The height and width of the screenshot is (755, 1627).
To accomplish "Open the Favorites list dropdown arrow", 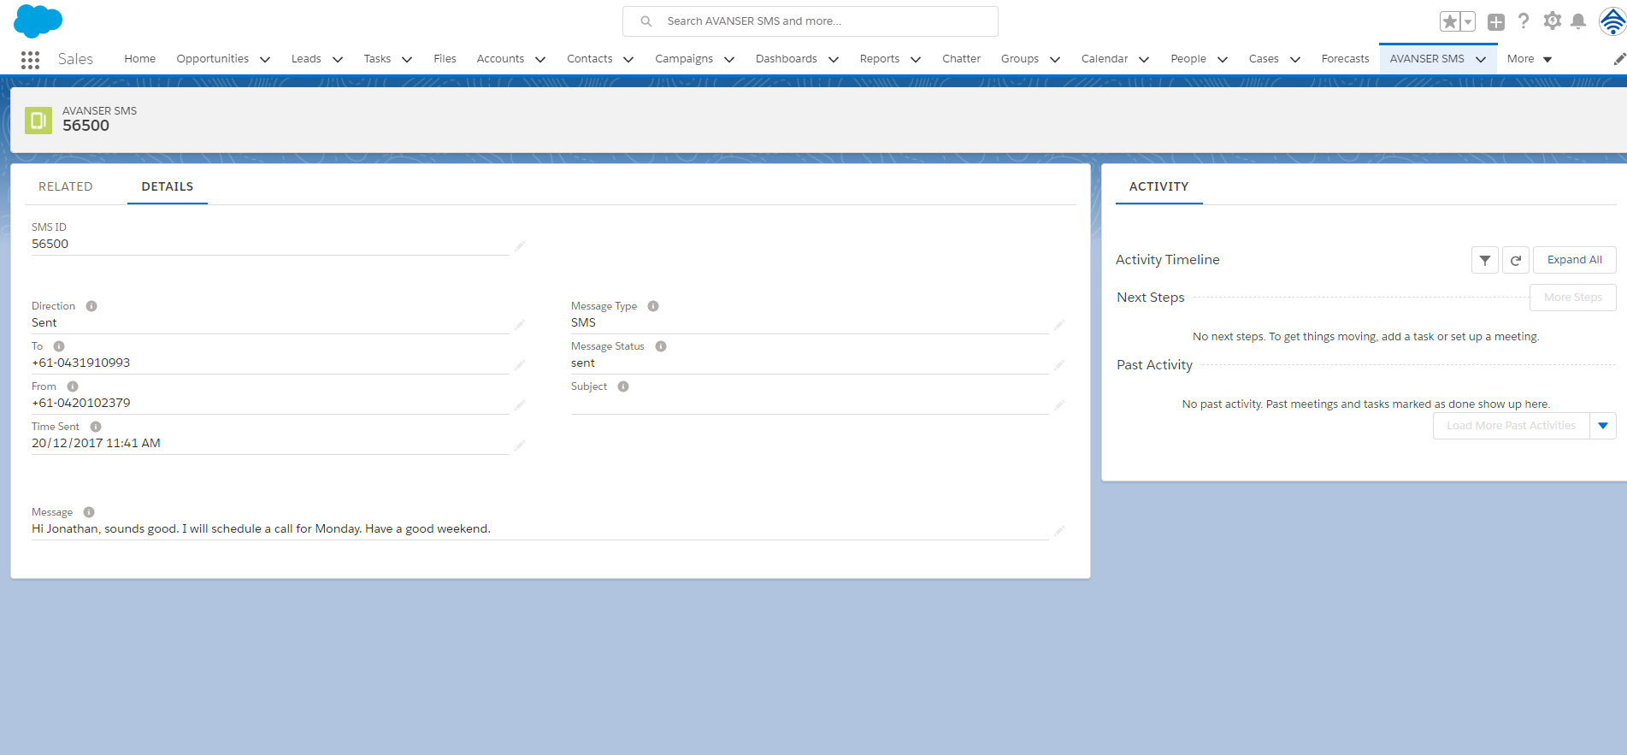I will pos(1468,21).
